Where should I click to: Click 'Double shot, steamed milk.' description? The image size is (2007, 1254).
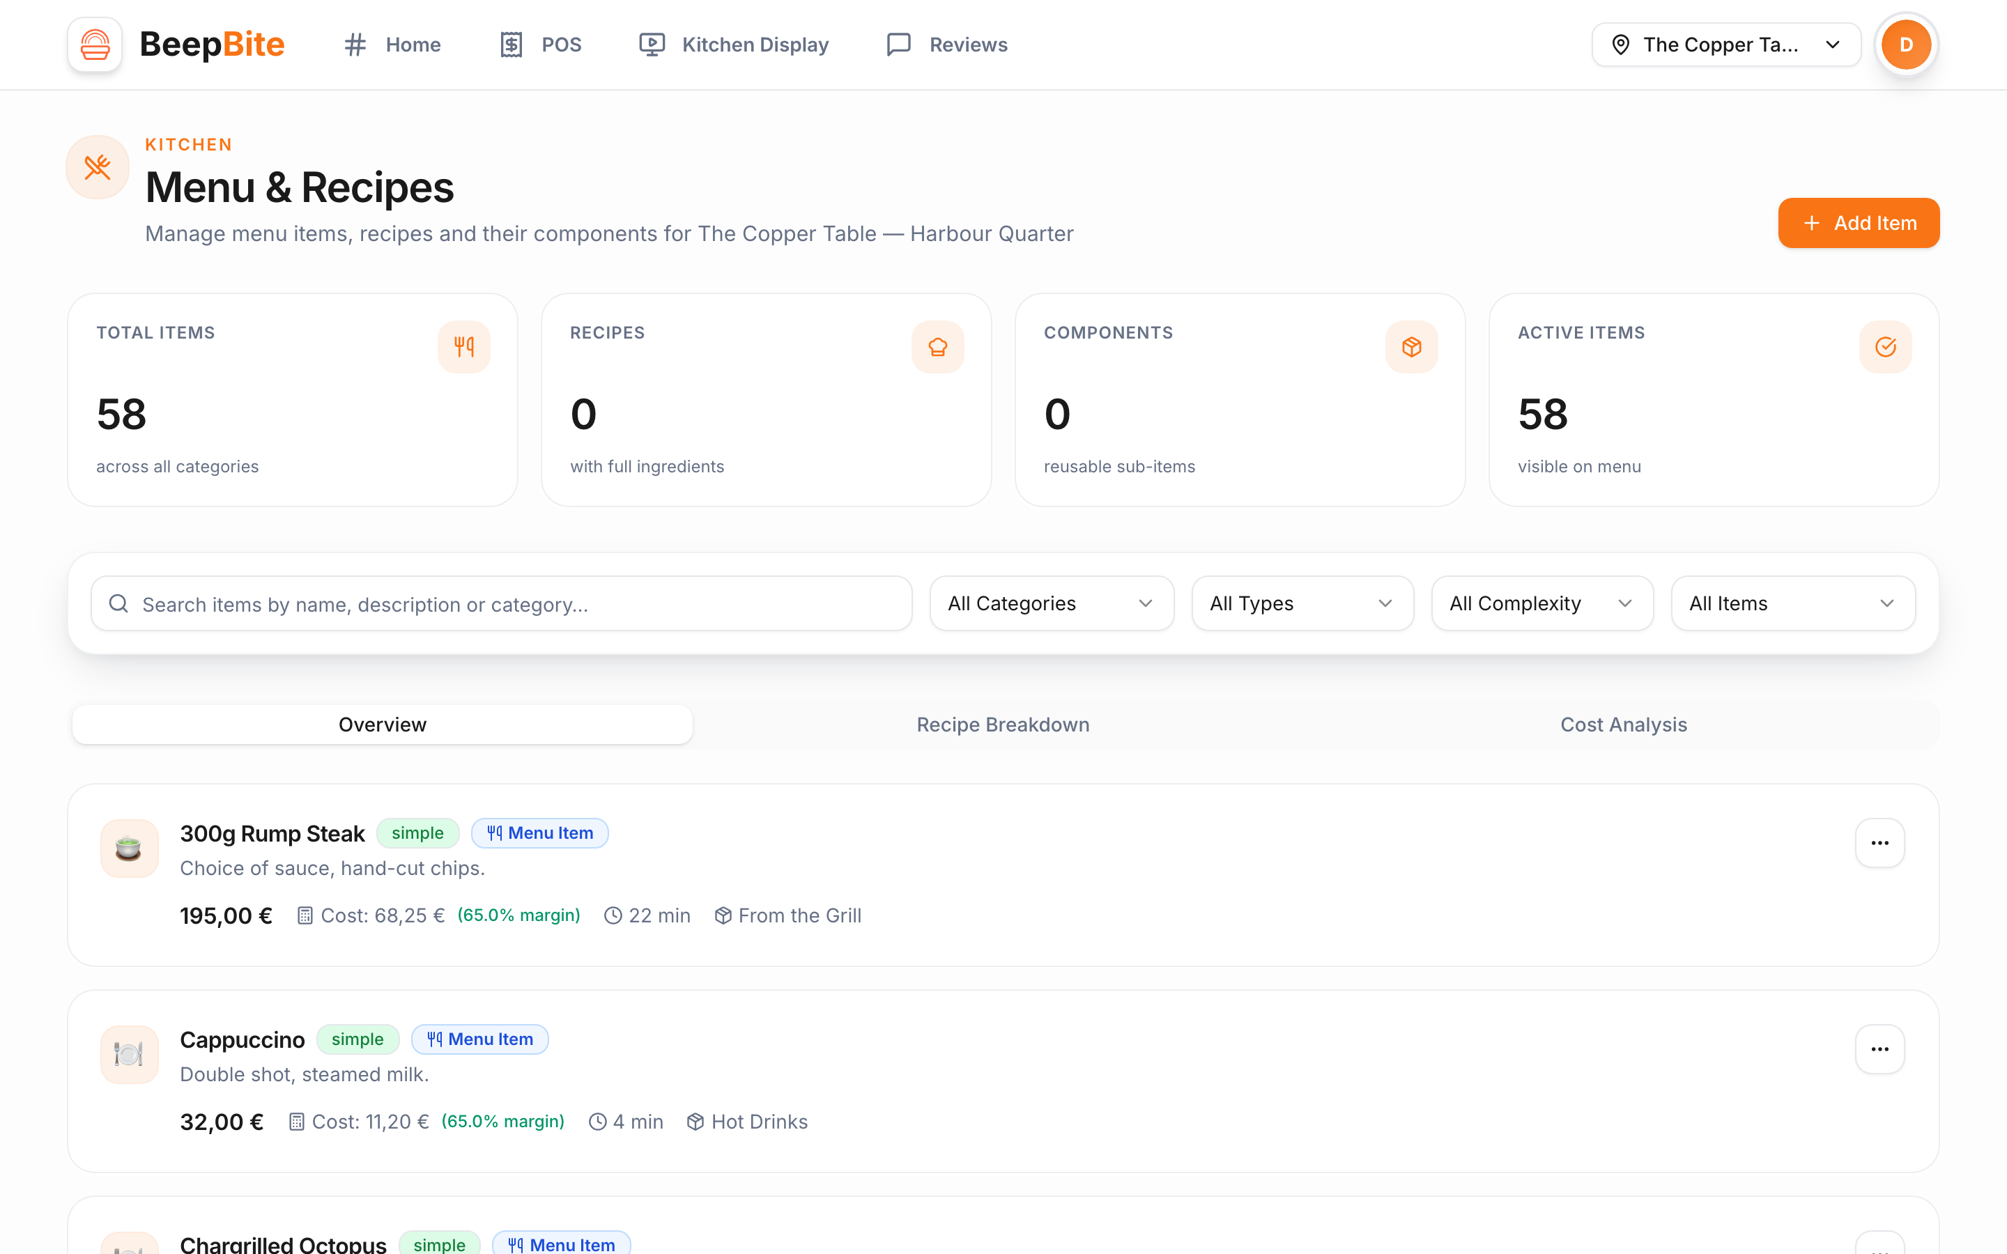305,1075
